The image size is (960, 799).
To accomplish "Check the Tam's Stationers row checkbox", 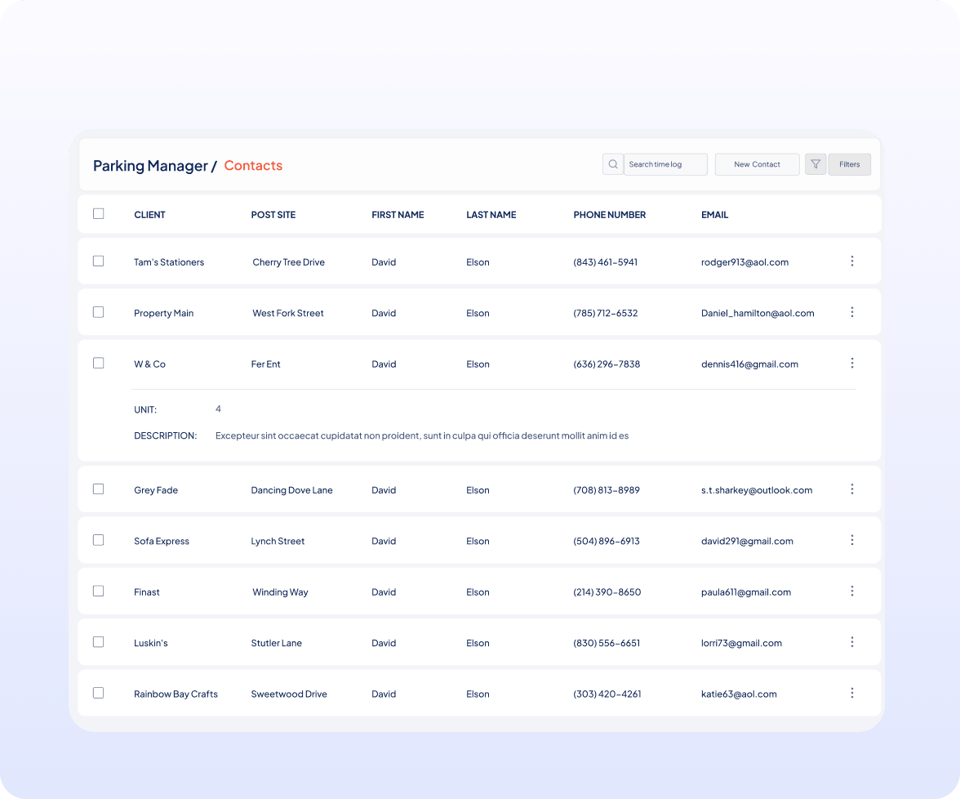I will click(x=99, y=261).
